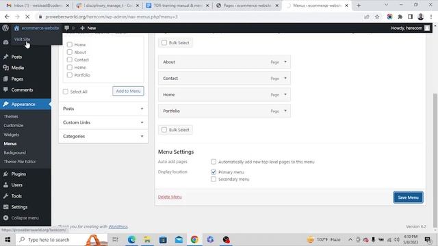Enable automatically add new top-level pages

[x=214, y=162]
